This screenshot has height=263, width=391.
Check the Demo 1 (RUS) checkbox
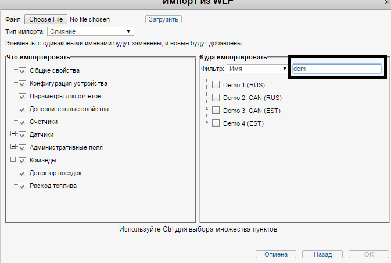(x=216, y=84)
